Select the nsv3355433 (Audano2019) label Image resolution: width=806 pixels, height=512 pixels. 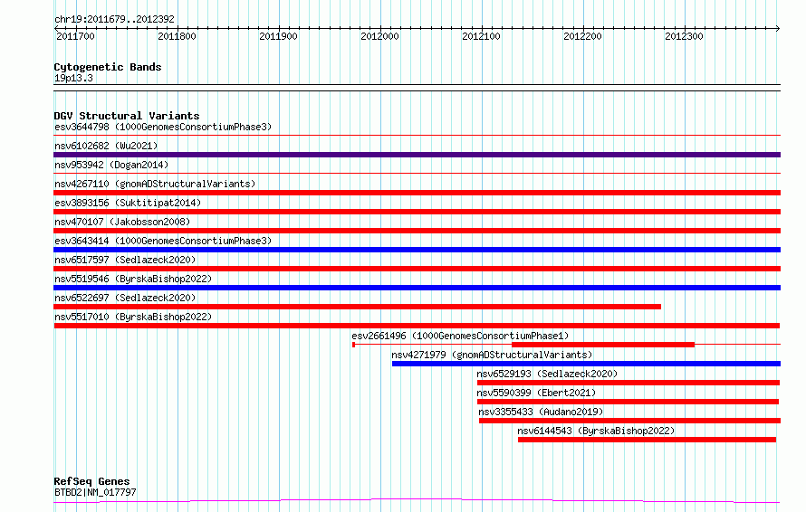tap(541, 412)
